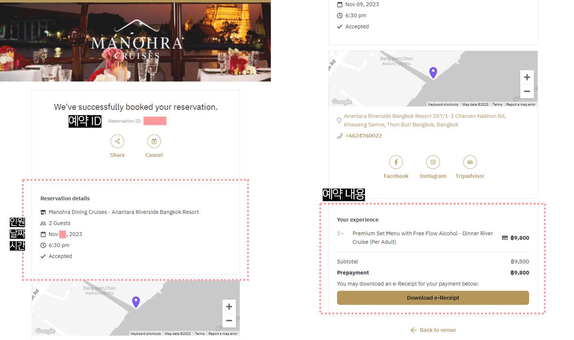The height and width of the screenshot is (340, 574).
Task: Click the Facebook text link
Action: pos(396,176)
